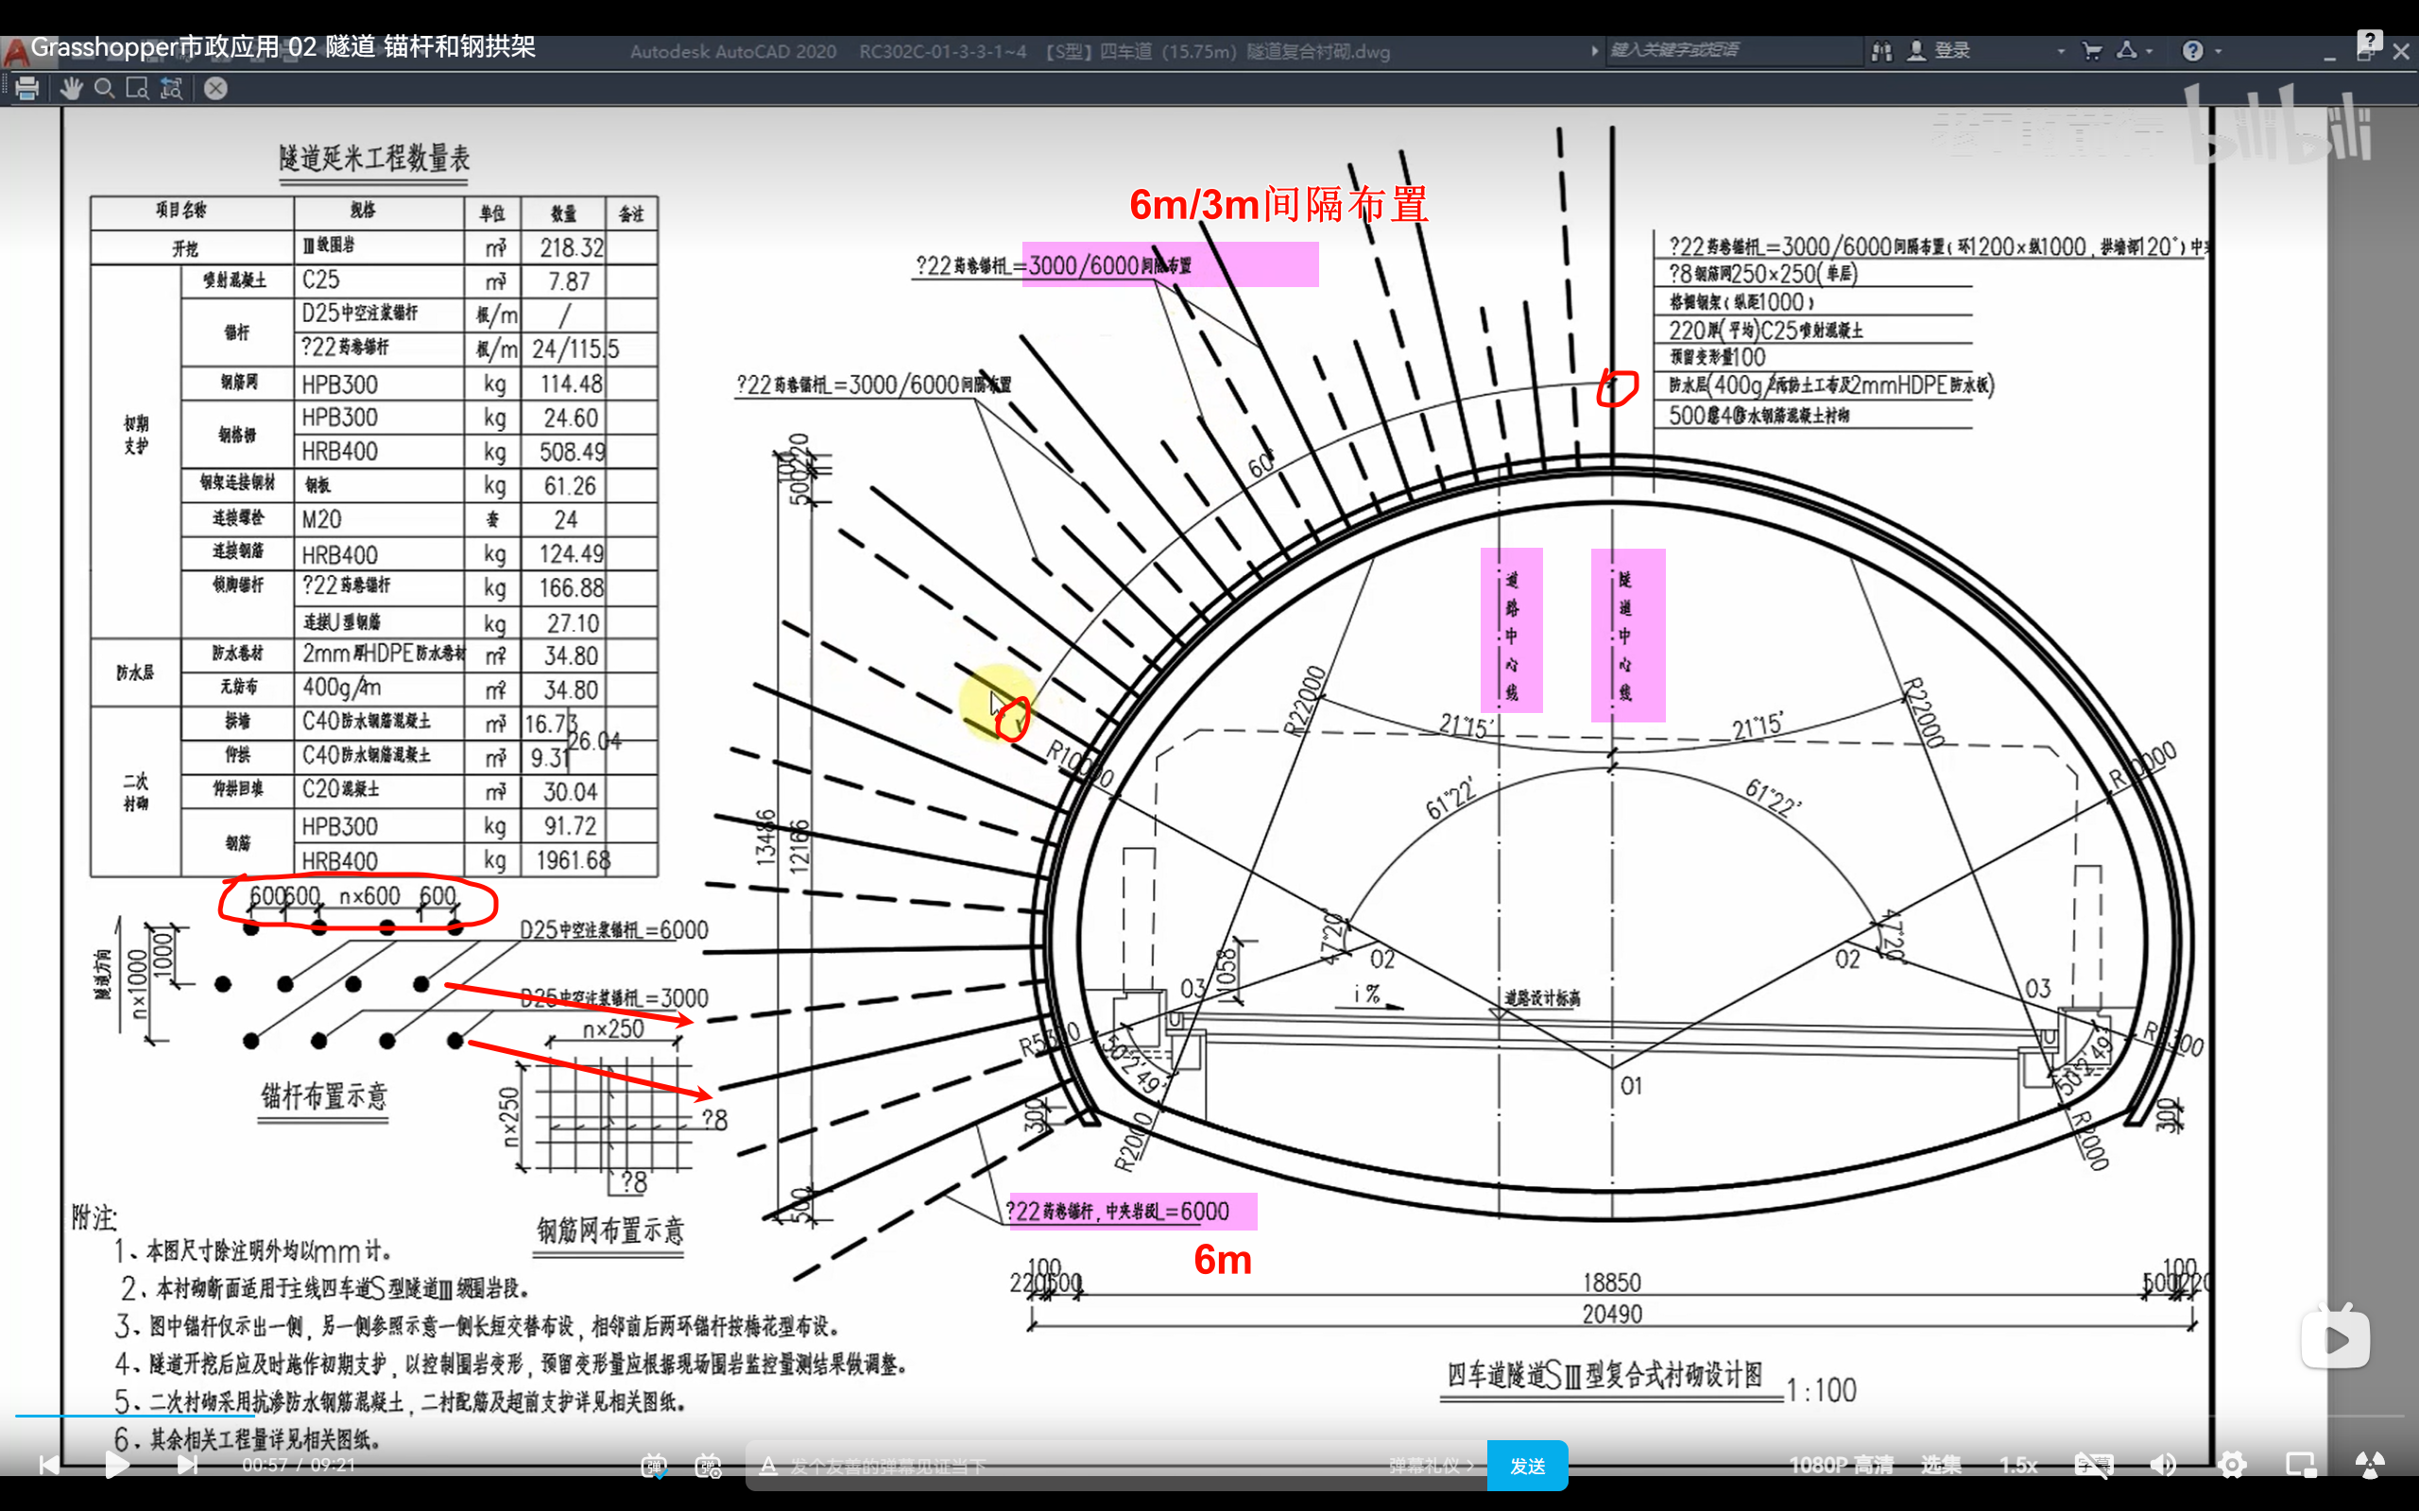Toggle picture-in-picture mode
This screenshot has width=2419, height=1511.
2301,1465
